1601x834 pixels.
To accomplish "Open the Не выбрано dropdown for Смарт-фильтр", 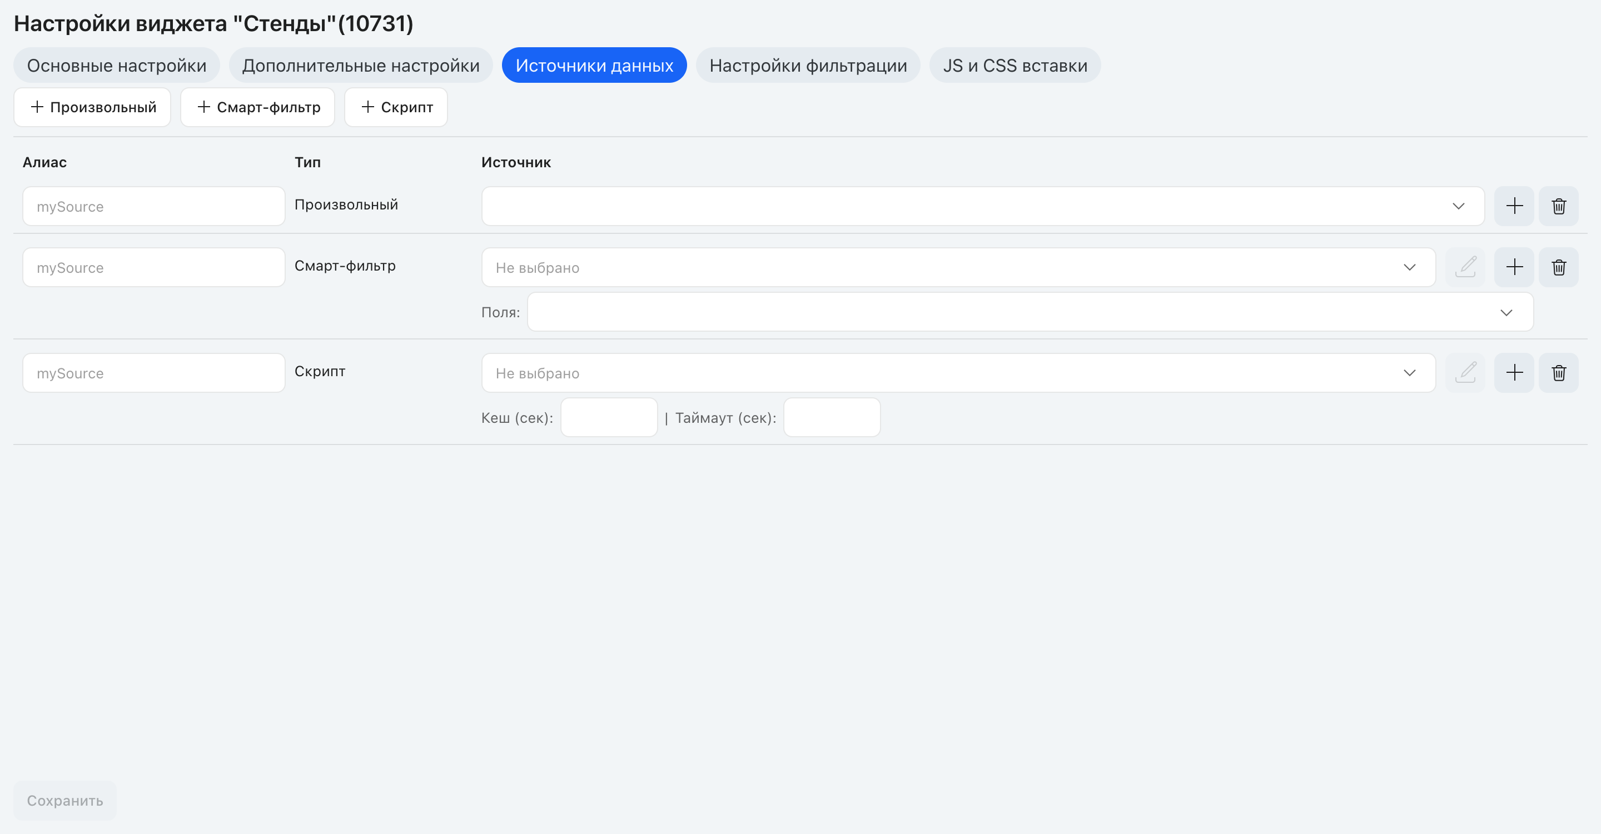I will 958,268.
